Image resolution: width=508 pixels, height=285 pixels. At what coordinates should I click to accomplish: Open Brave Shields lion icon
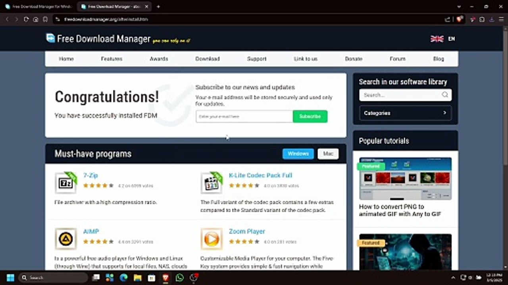[460, 19]
